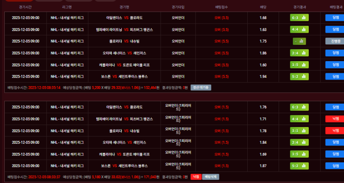Screen dimensions: 344x183
Task: Select the 배당 column header
Action: [x=263, y=7]
